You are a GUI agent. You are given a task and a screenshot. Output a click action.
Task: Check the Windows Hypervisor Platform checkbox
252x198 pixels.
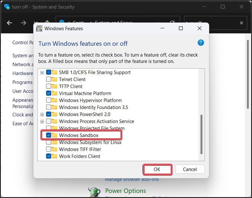tap(49, 100)
